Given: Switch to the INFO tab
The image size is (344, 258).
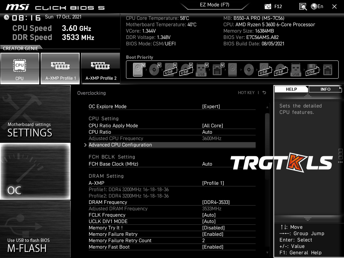Looking at the screenshot, I should 325,89.
